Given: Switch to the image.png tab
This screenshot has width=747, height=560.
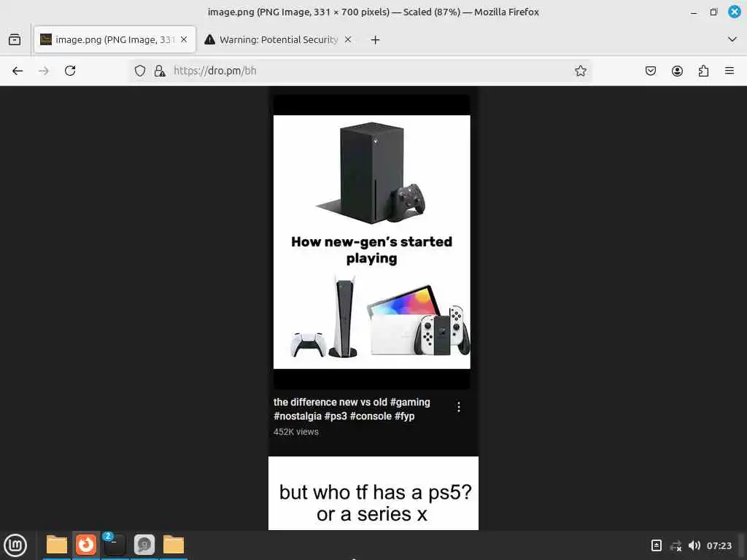Looking at the screenshot, I should [x=115, y=39].
